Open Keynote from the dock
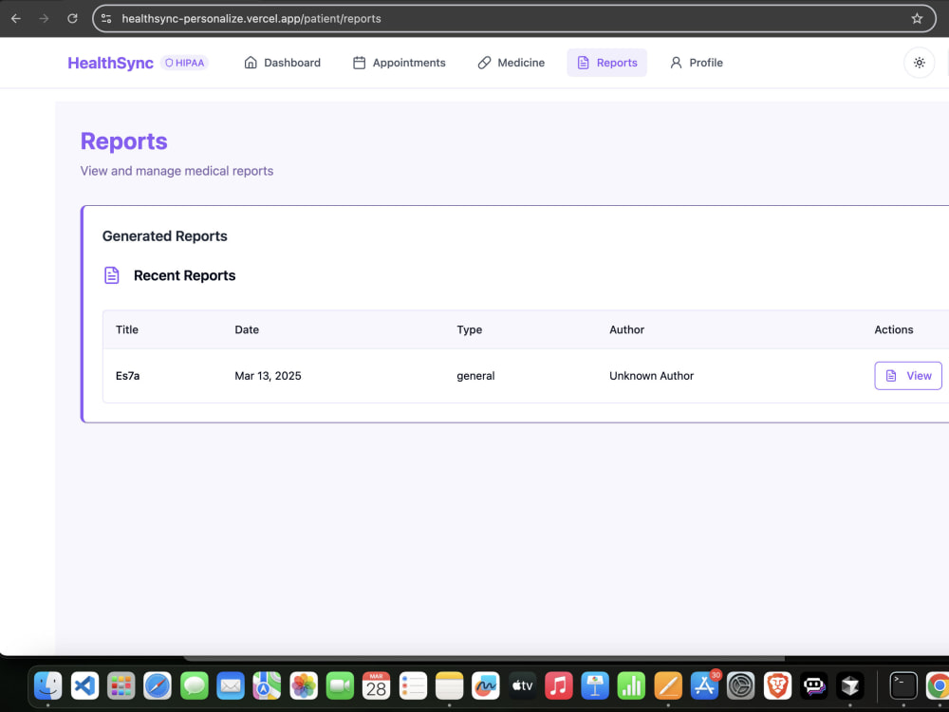949x712 pixels. point(595,686)
